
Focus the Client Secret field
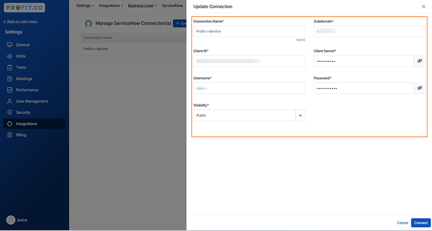(364, 61)
